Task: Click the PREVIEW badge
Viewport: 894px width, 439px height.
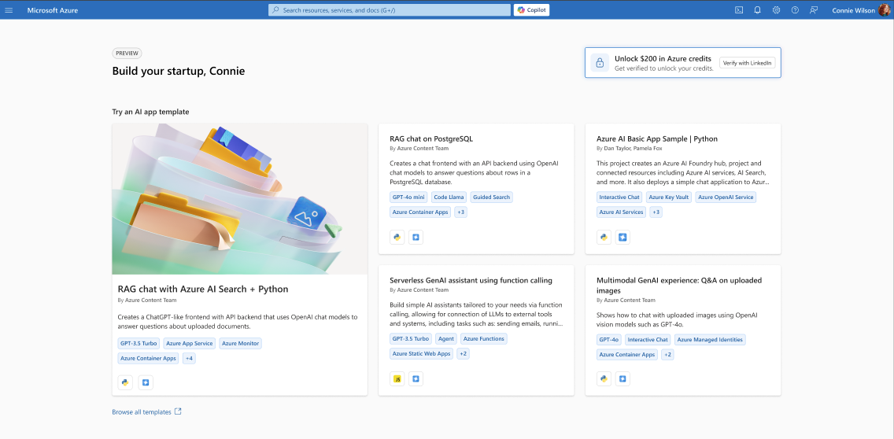Action: coord(127,53)
